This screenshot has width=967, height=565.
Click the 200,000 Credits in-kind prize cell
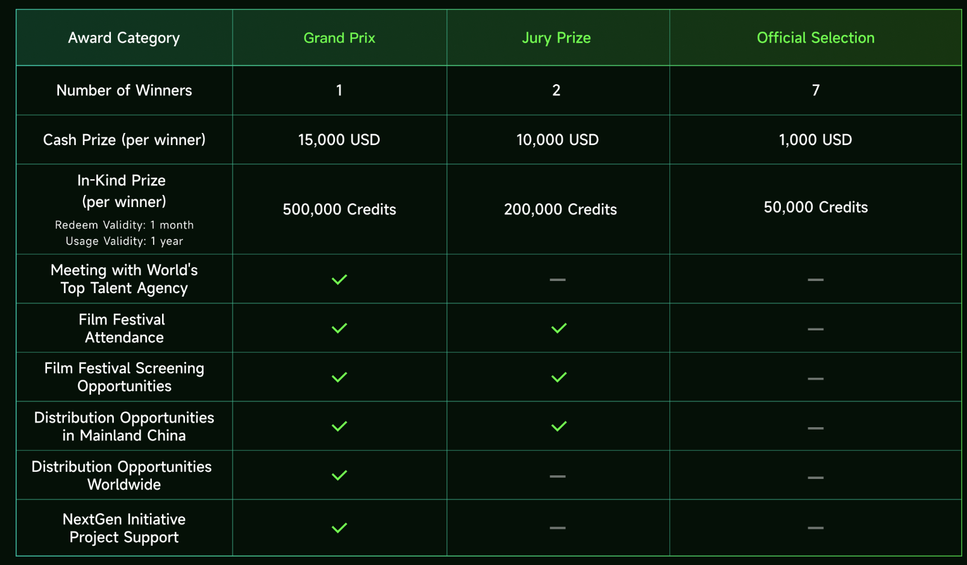(560, 209)
